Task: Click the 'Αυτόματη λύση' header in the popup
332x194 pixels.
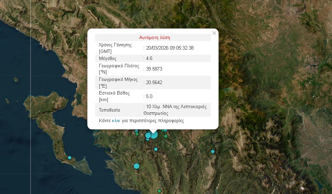Action: click(x=154, y=37)
